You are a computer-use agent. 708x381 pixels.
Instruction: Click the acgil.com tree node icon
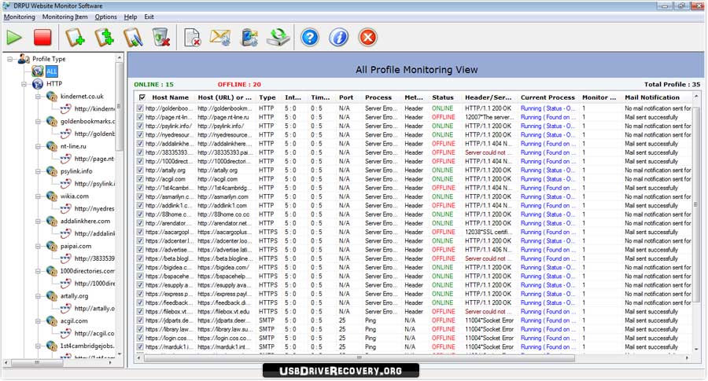click(x=52, y=321)
